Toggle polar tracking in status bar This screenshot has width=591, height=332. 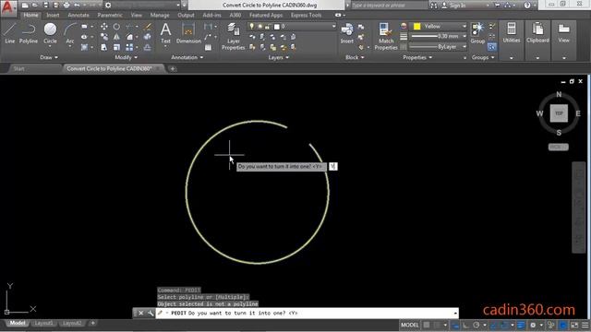click(x=476, y=325)
